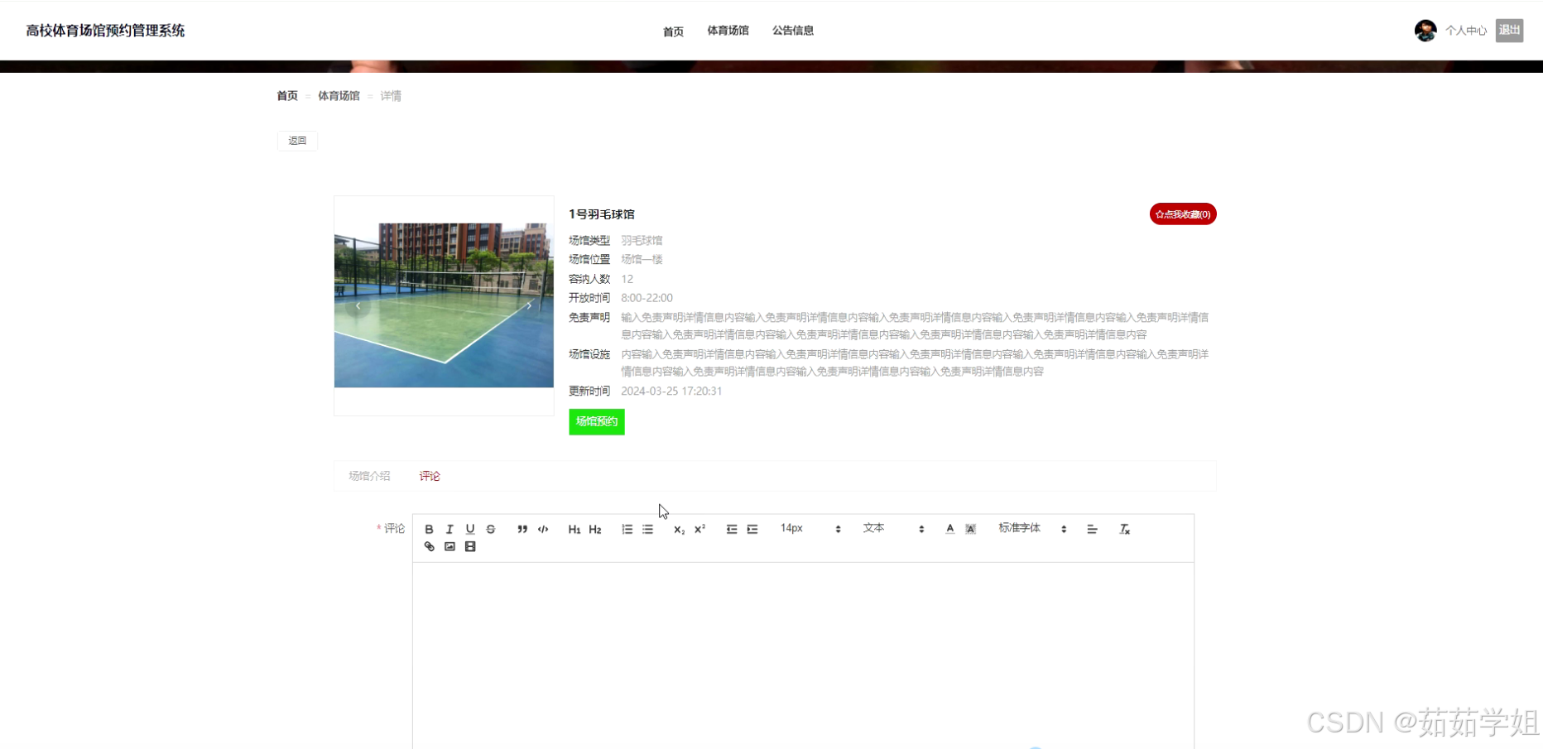Viewport: 1543px width, 749px height.
Task: Click the red 点我收藏 favorite button
Action: point(1183,214)
